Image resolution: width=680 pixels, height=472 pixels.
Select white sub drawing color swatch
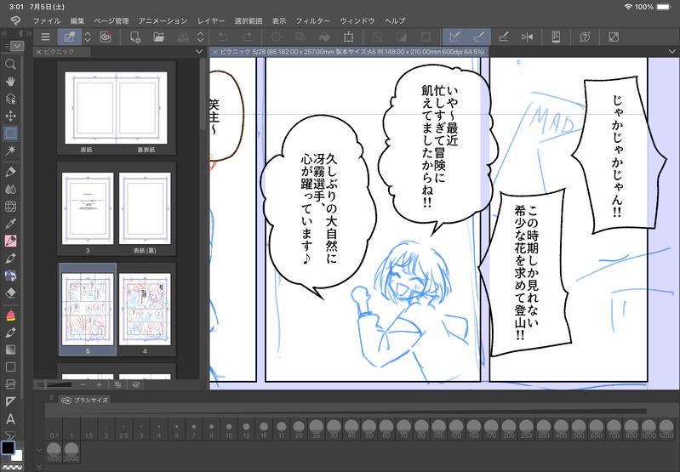pos(17,455)
